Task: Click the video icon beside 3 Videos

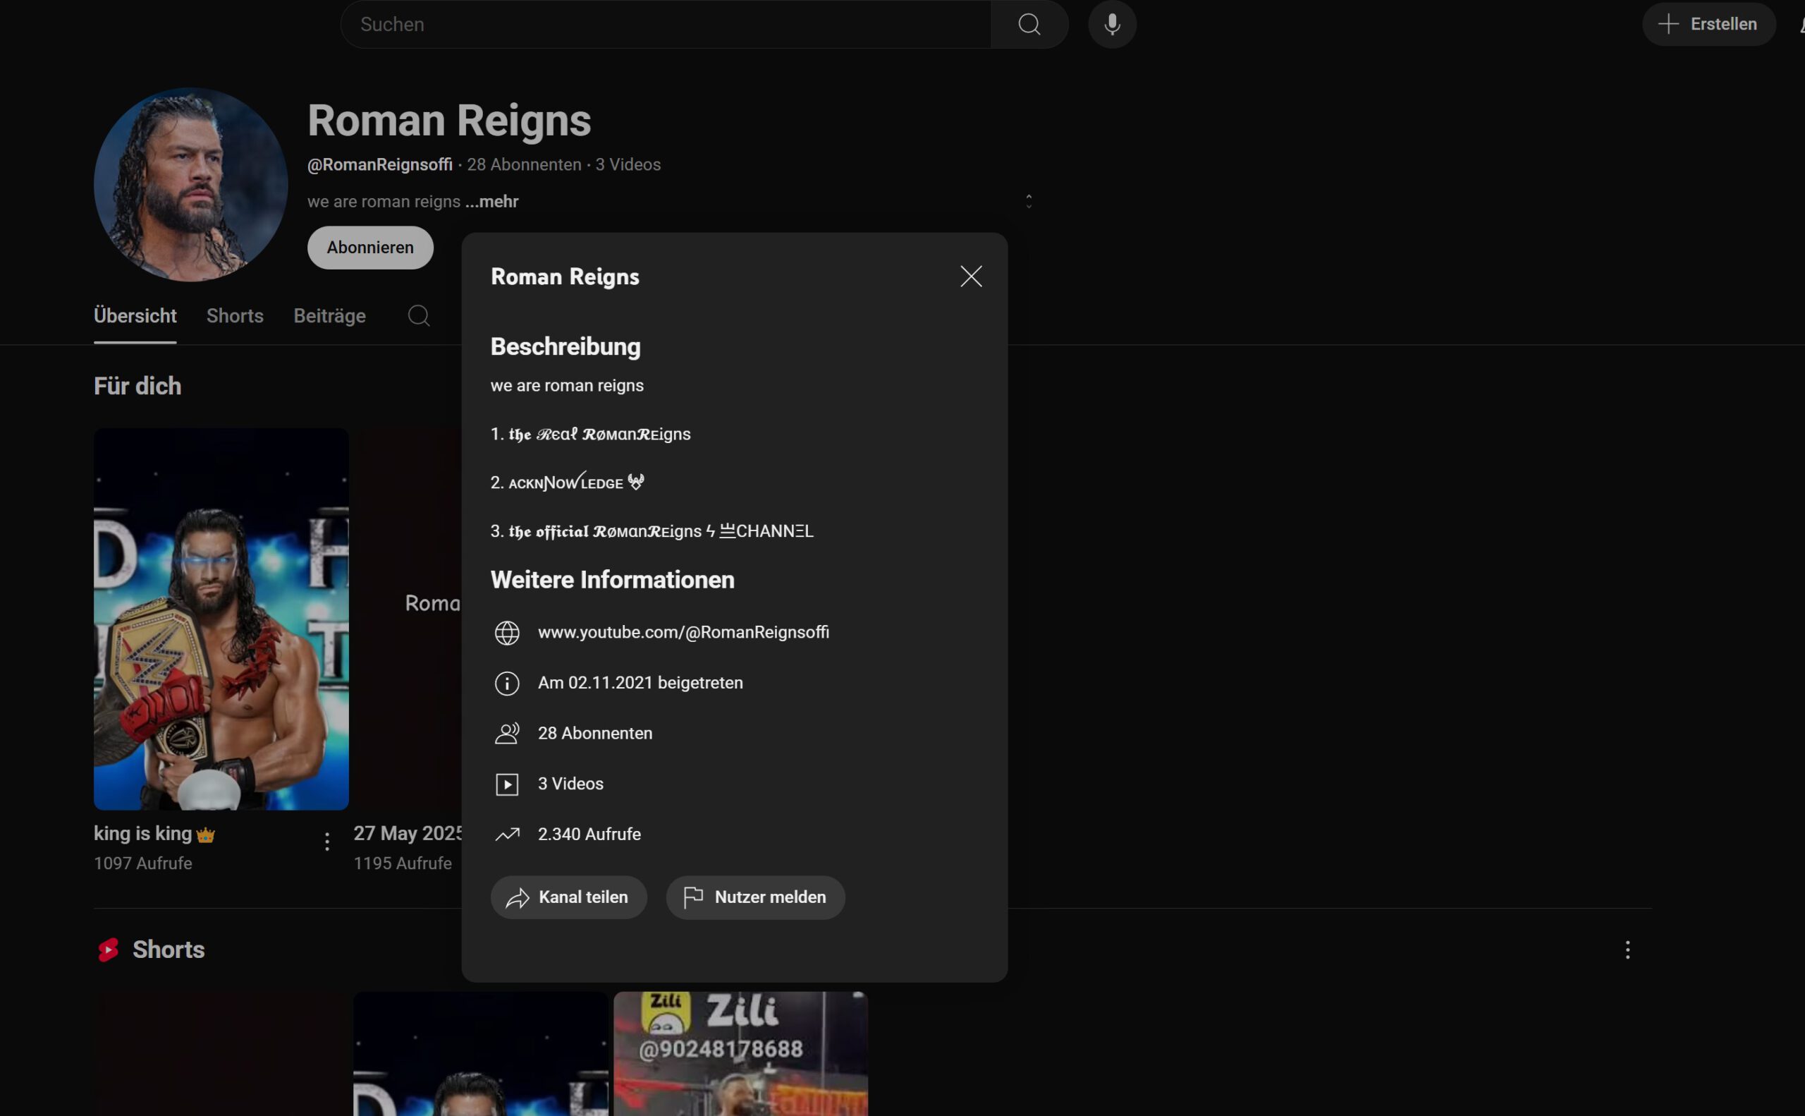Action: [507, 784]
